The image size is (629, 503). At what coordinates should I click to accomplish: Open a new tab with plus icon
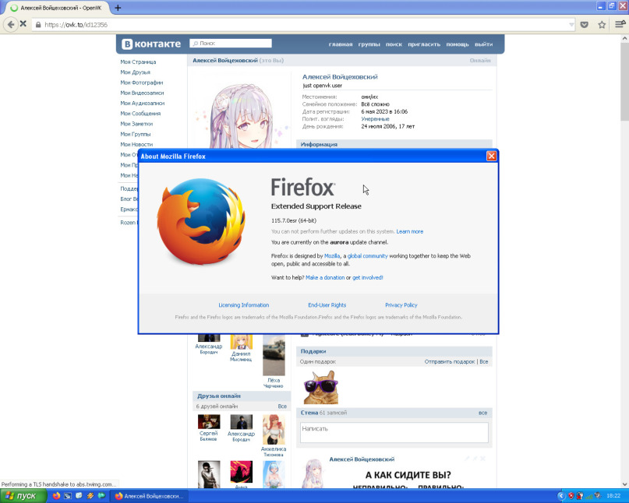(x=118, y=8)
